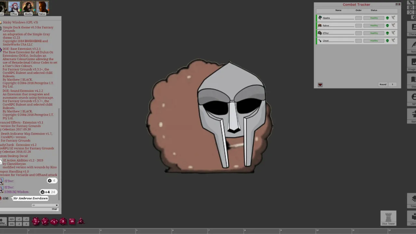Image resolution: width=416 pixels, height=234 pixels.
Task: Open Combat Tracker red arrow menu
Action: 320,85
